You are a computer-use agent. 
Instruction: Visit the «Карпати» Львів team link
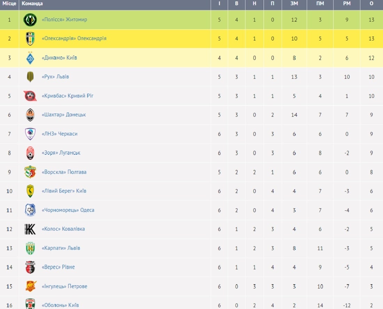tap(61, 248)
